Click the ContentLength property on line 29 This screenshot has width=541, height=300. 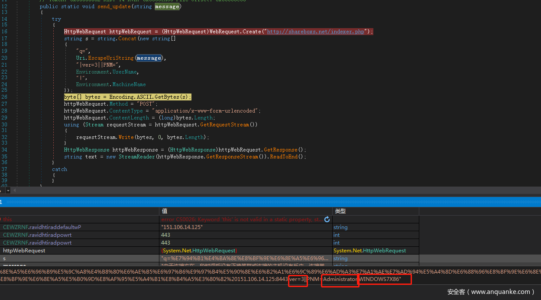click(129, 118)
